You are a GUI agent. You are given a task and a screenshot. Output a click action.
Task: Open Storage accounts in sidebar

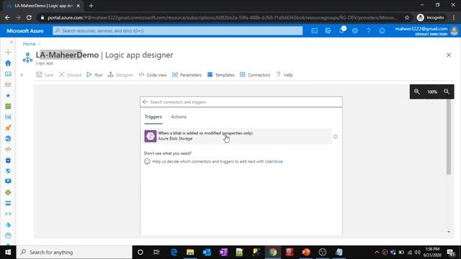(x=8, y=203)
